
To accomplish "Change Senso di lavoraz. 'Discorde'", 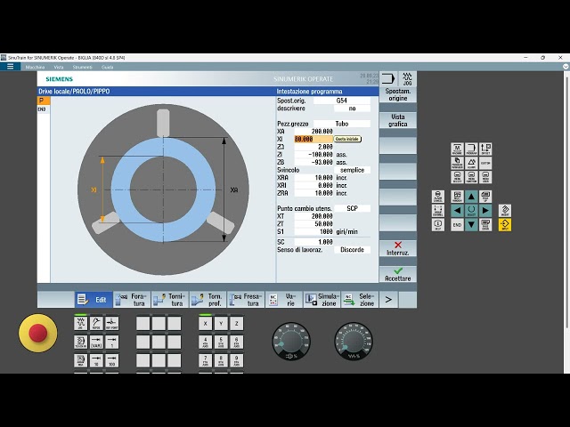I will [352, 250].
